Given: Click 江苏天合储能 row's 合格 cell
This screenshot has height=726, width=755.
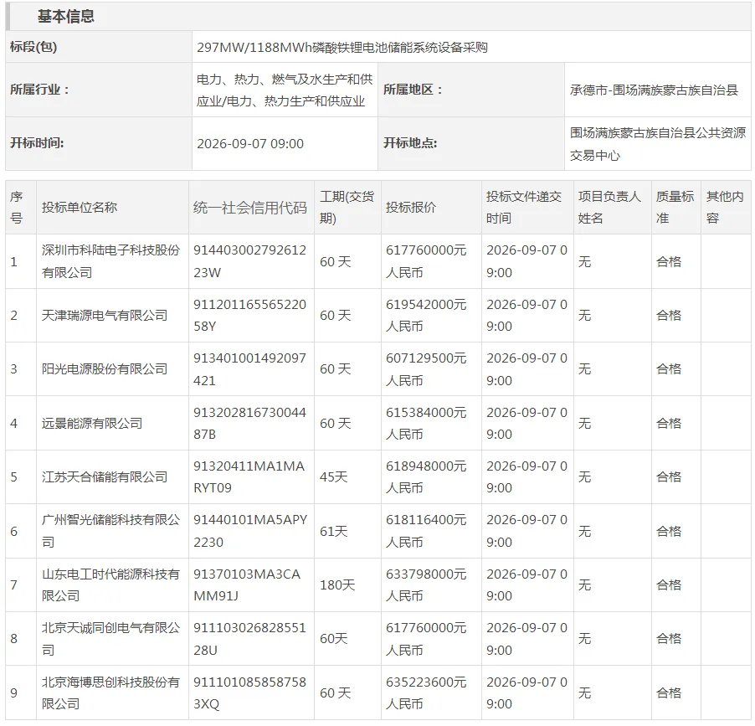Looking at the screenshot, I should [669, 477].
